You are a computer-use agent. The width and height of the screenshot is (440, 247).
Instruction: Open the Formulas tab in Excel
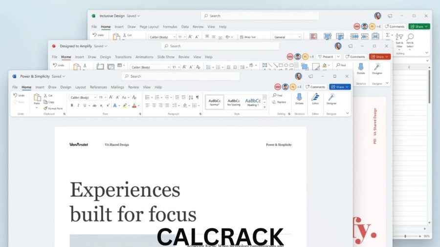point(170,27)
